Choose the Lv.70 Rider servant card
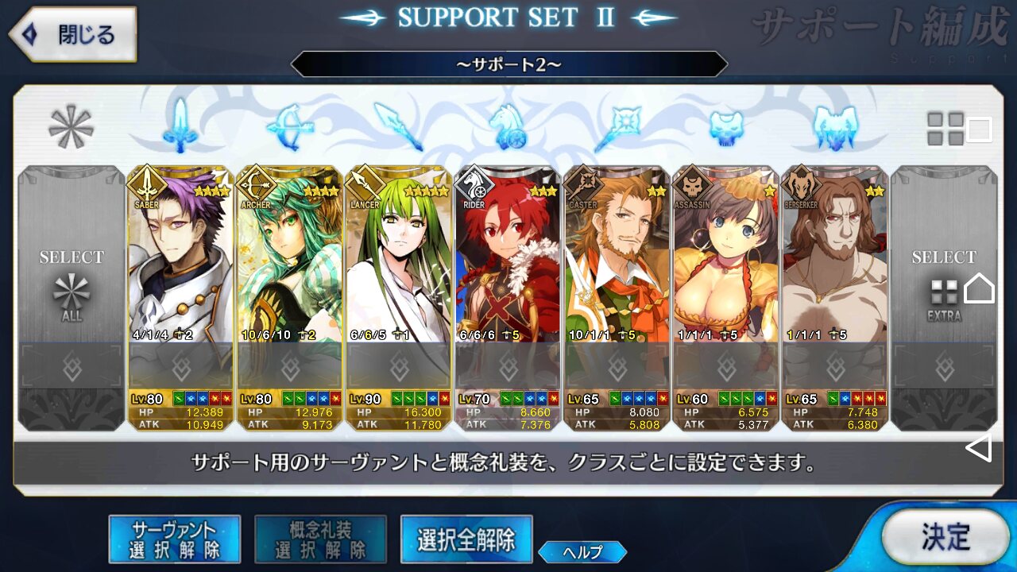Viewport: 1017px width, 572px height. coord(508,298)
